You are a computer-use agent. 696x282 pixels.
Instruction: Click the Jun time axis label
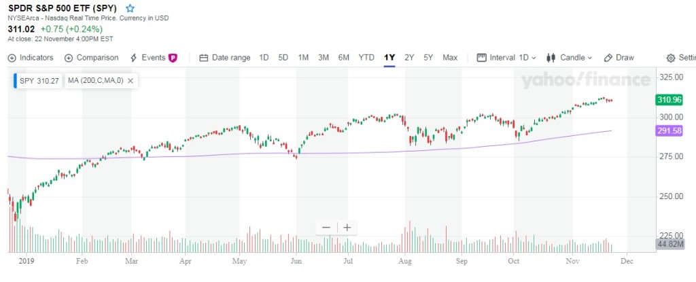coord(296,262)
